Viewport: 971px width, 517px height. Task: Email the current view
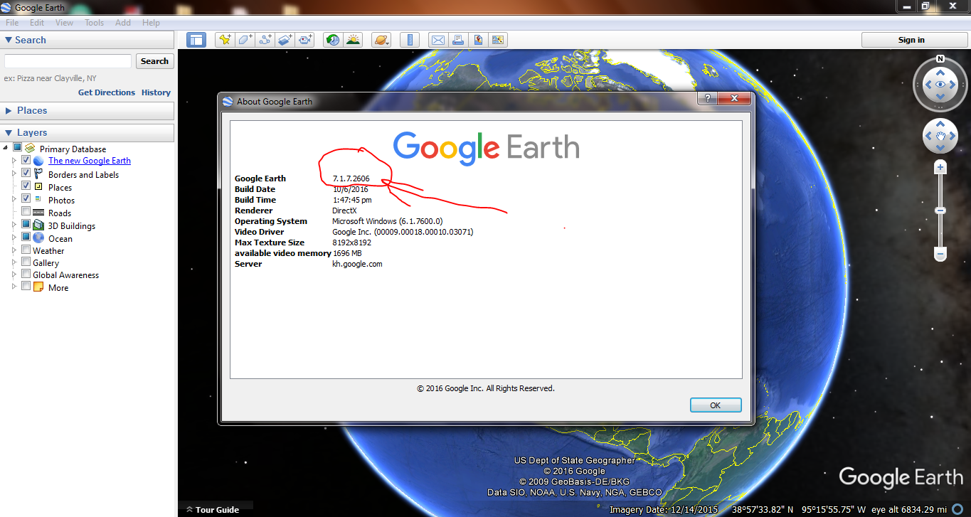pos(437,40)
